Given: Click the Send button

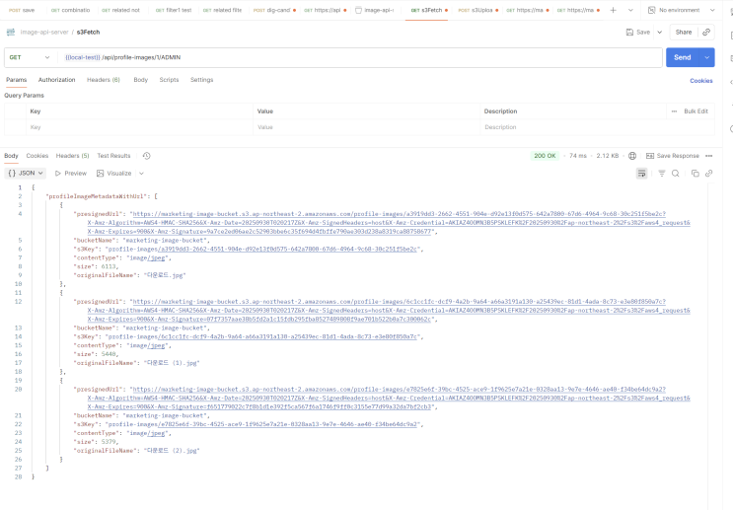Looking at the screenshot, I should point(682,57).
